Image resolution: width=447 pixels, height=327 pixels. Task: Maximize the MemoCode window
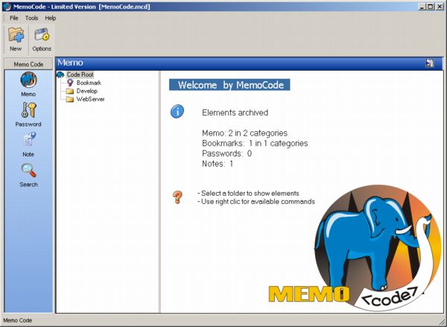pyautogui.click(x=431, y=7)
